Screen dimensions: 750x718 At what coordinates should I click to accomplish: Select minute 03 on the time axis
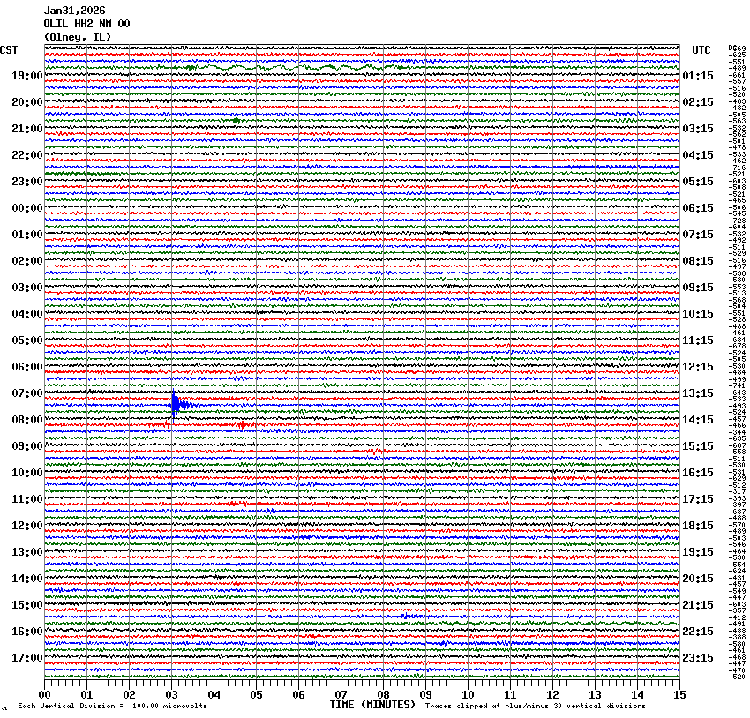(171, 695)
